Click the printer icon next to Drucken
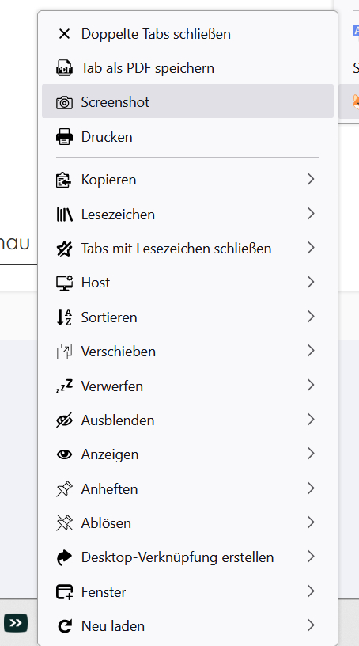The height and width of the screenshot is (646, 359). 64,137
